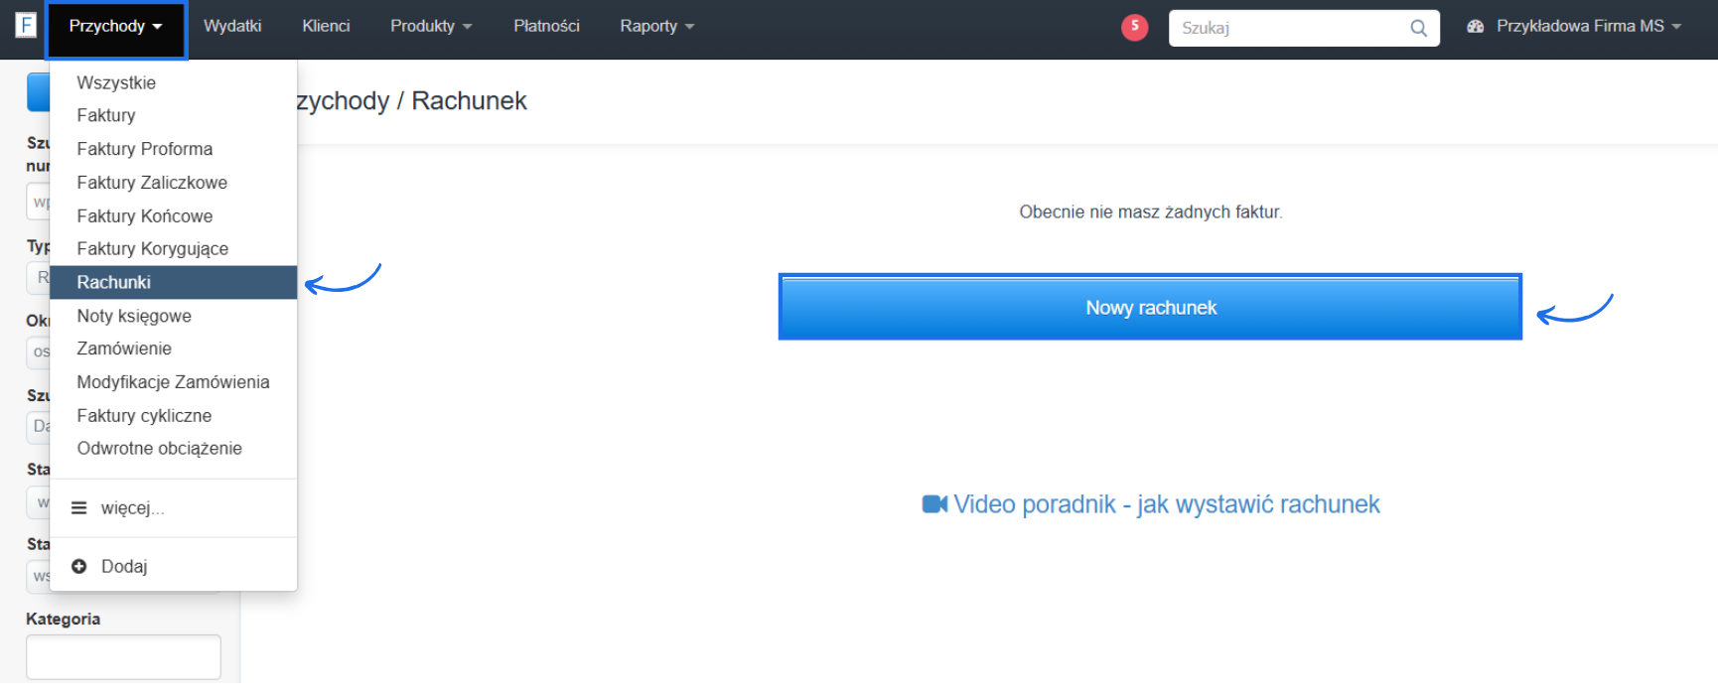Click the hamburger icon next to więcej

[x=79, y=507]
